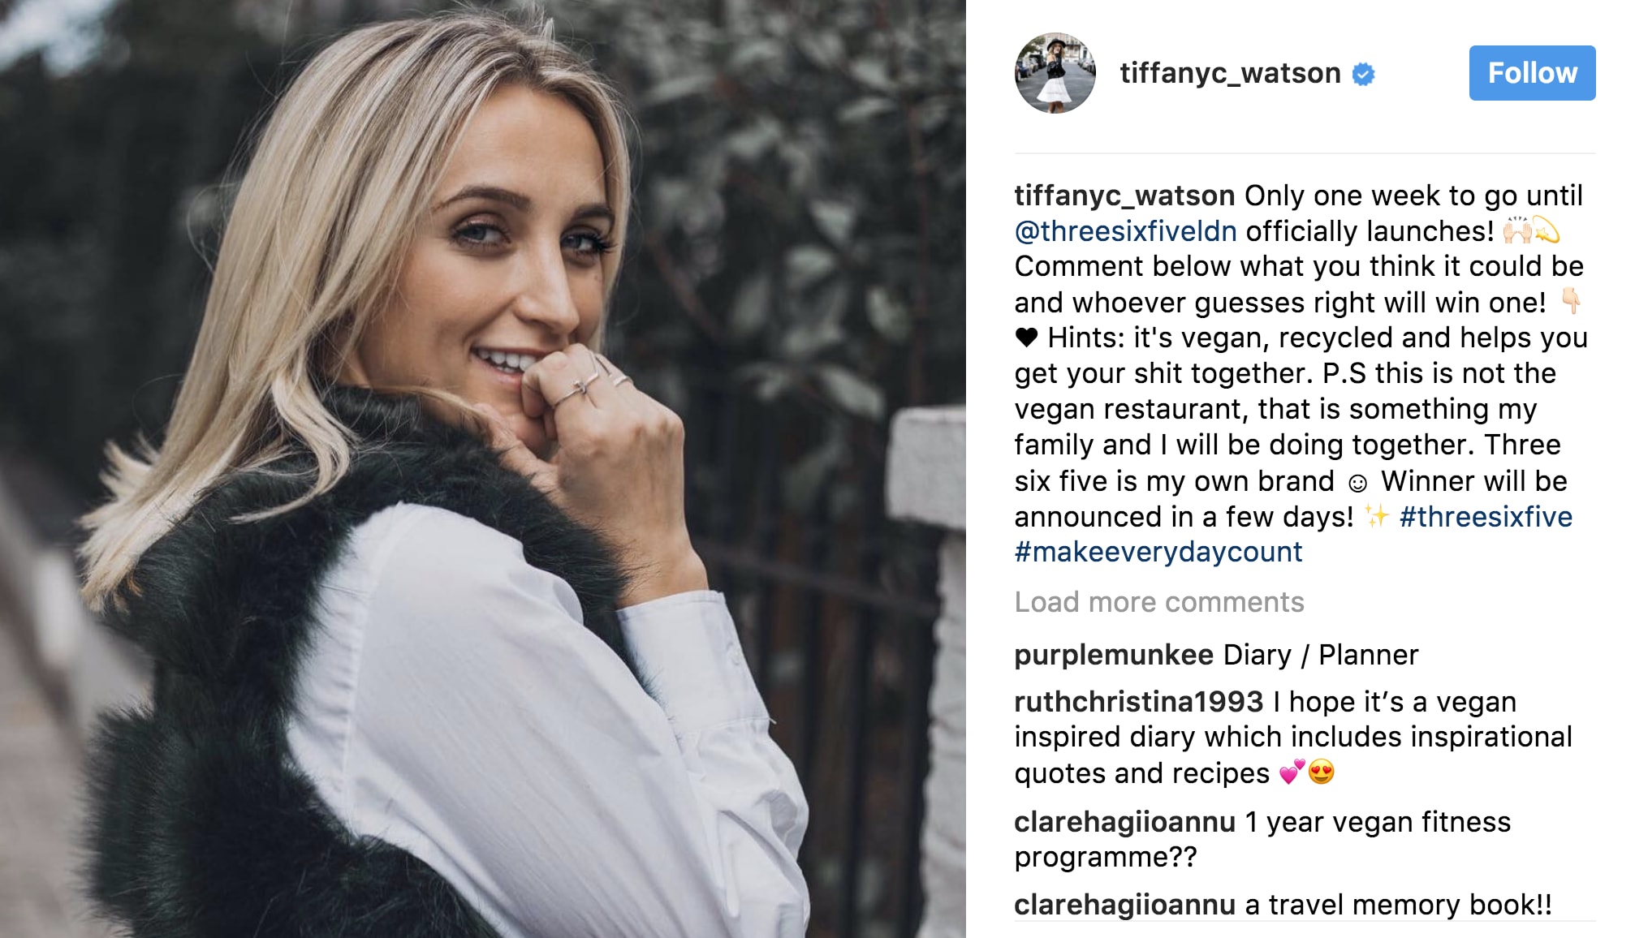
Task: Open the tiffanyc_watson username in header
Action: (1230, 73)
